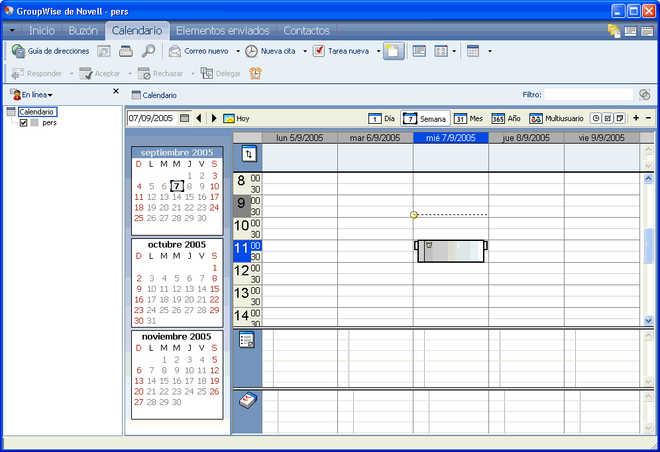This screenshot has height=452, width=660.
Task: Click the Filtro input field
Action: pos(588,95)
